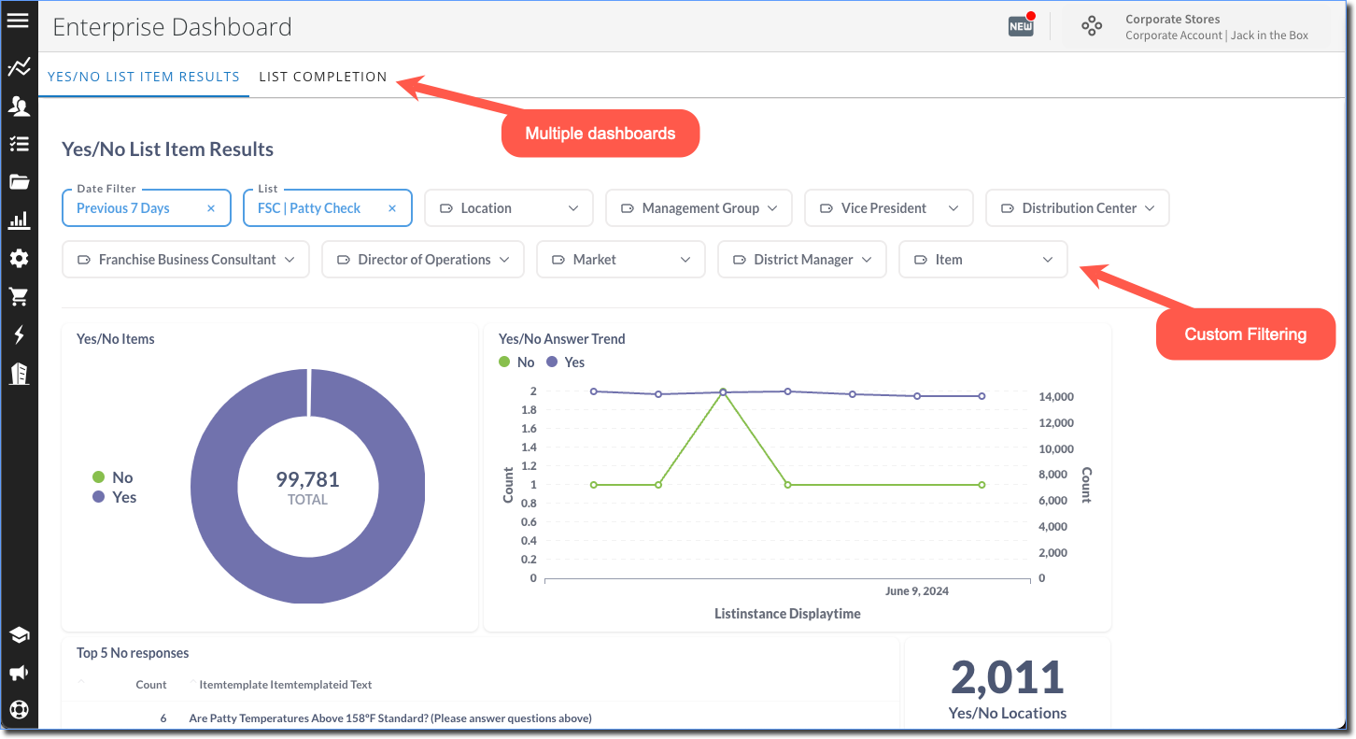The height and width of the screenshot is (739, 1356).
Task: Toggle the Yes series in trend legend
Action: (x=566, y=362)
